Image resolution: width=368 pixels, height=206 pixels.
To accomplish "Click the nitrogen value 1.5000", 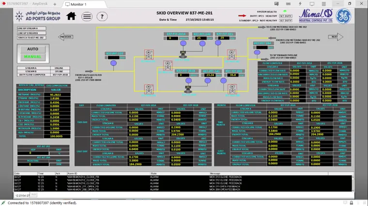I will [x=57, y=128].
